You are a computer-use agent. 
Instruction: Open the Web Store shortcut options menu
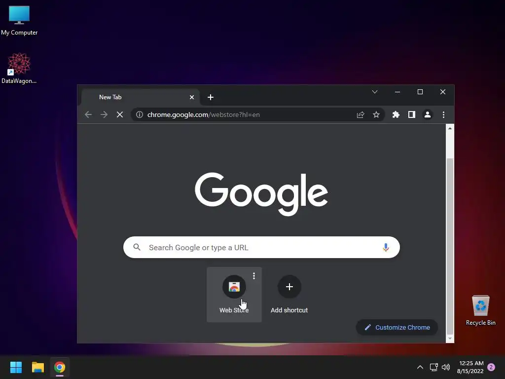tap(254, 276)
